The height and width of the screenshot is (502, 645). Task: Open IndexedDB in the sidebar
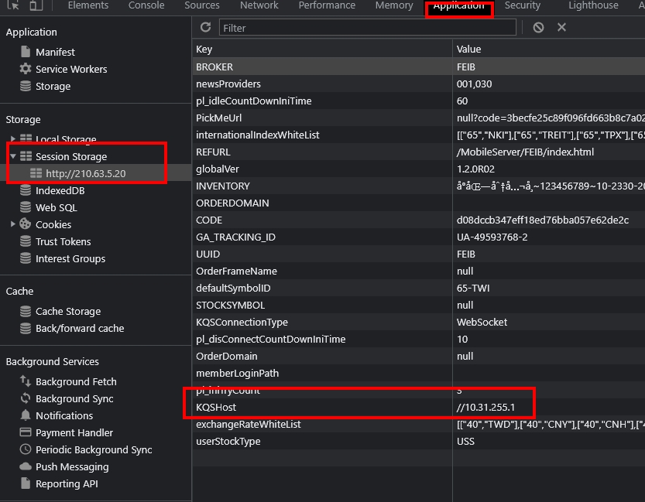[x=60, y=190]
